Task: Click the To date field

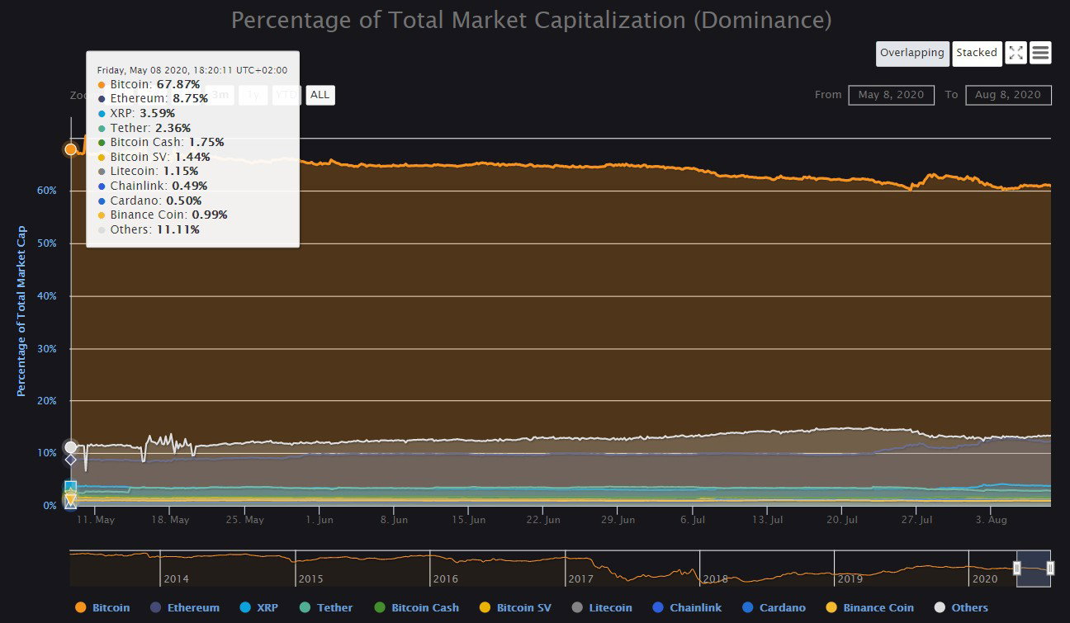Action: point(1008,95)
